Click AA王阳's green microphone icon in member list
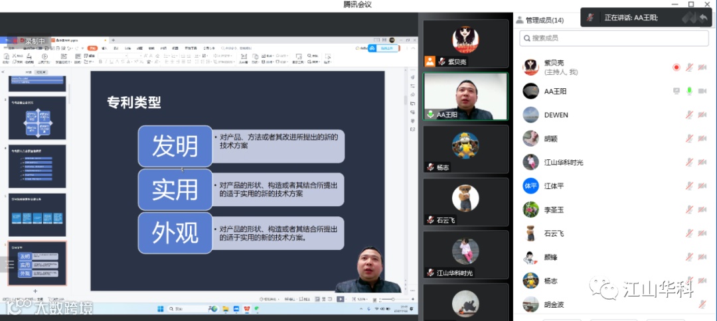 [689, 91]
